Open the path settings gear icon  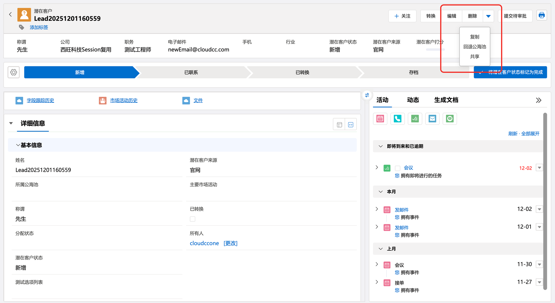click(14, 72)
